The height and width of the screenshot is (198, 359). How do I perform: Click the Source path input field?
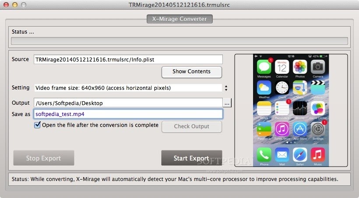coord(128,60)
